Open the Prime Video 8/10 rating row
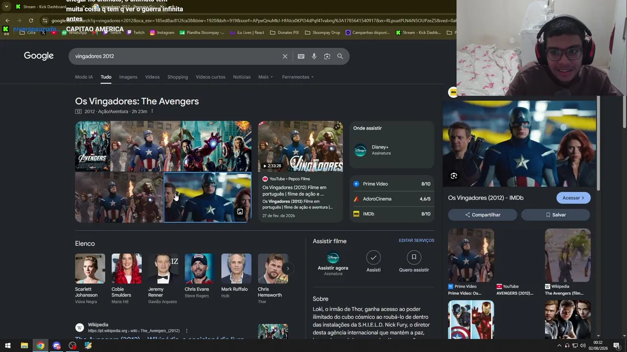The width and height of the screenshot is (627, 352). (392, 184)
